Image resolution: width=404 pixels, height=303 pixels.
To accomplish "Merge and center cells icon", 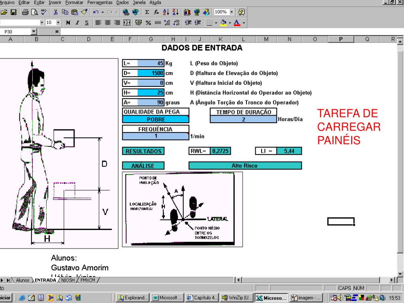I will (128, 22).
